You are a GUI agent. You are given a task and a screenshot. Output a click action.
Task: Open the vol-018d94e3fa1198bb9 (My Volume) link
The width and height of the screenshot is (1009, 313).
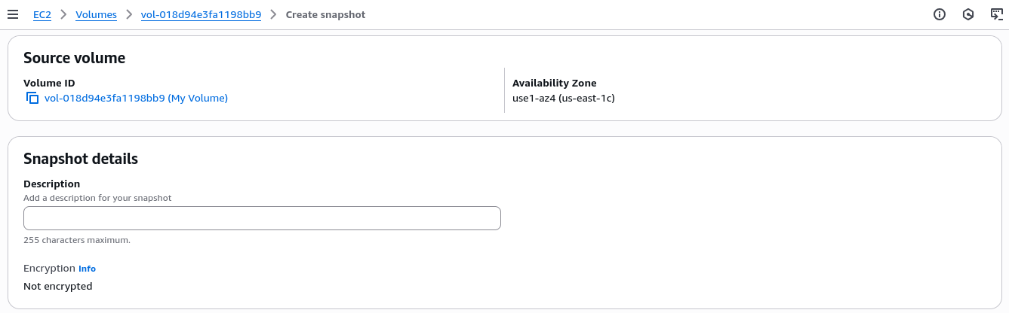click(136, 99)
